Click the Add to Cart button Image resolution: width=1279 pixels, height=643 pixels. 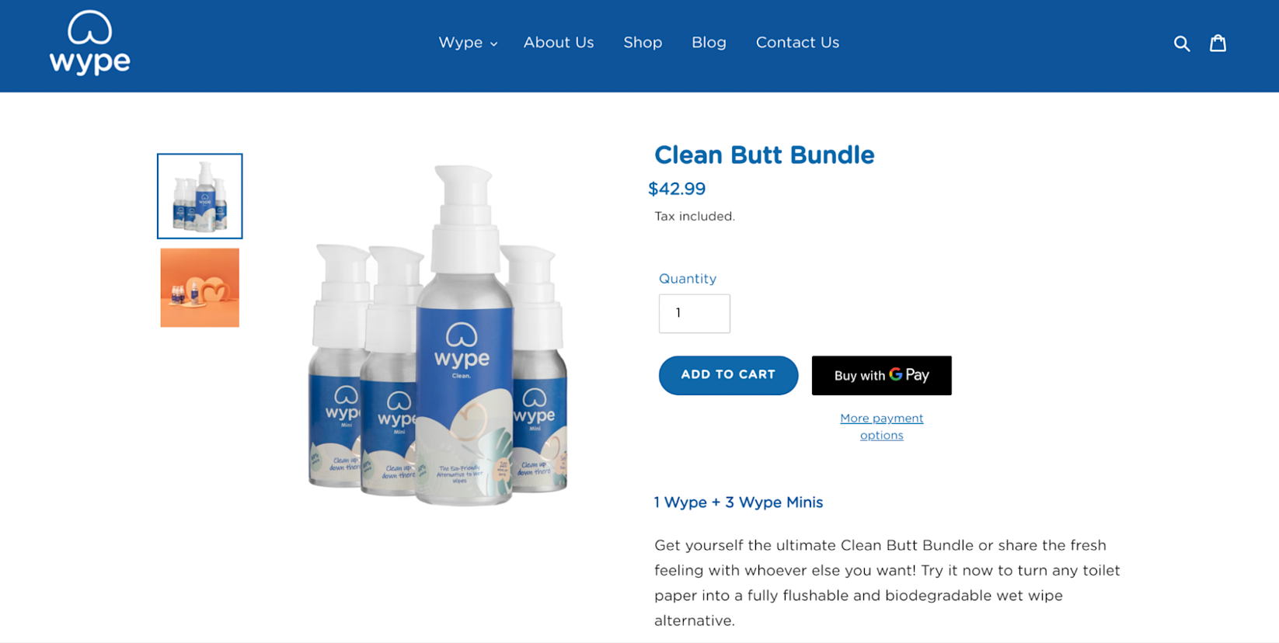[x=728, y=375]
